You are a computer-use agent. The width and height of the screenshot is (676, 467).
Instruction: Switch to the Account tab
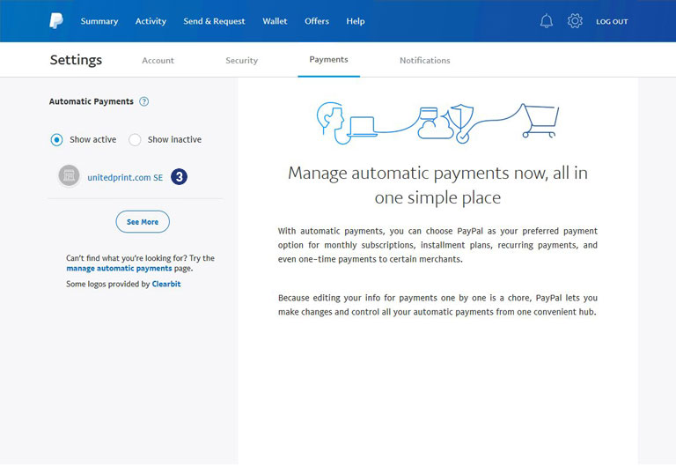point(158,61)
